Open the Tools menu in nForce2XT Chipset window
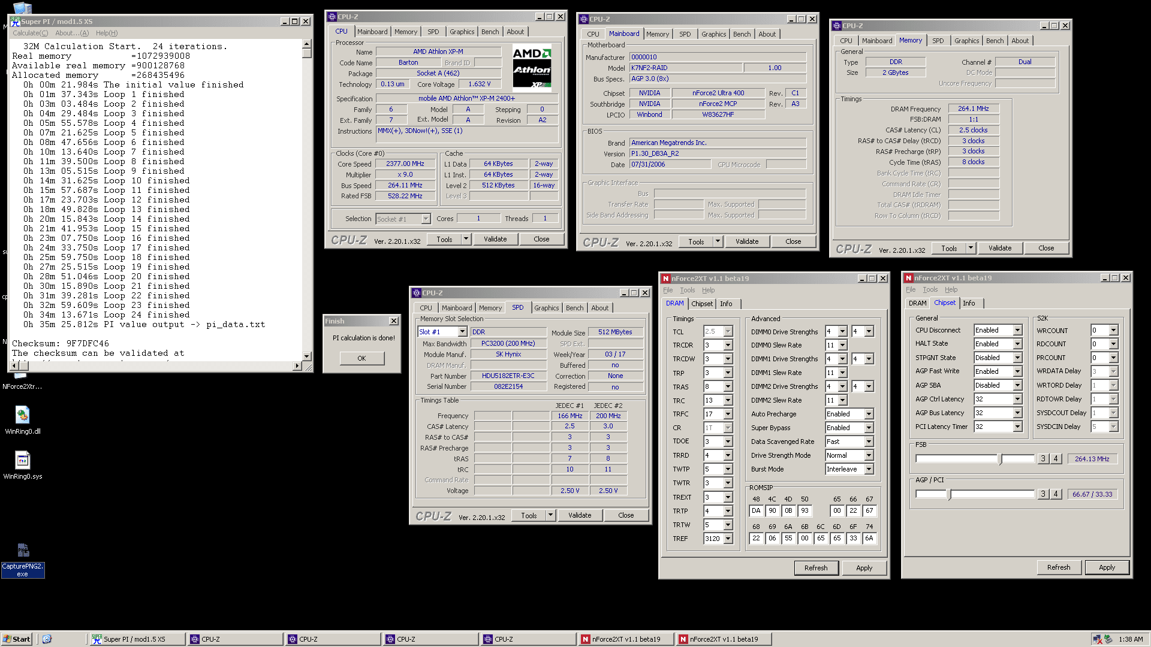 [930, 289]
